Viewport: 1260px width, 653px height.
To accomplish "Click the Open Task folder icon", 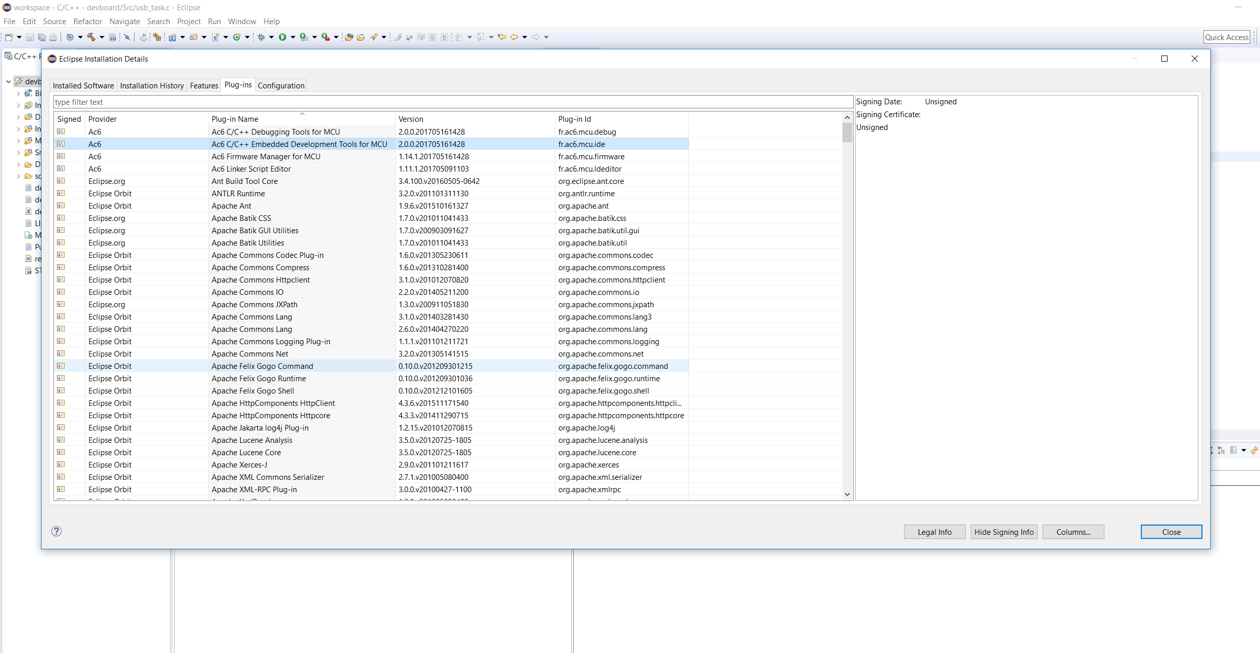I will coord(361,37).
